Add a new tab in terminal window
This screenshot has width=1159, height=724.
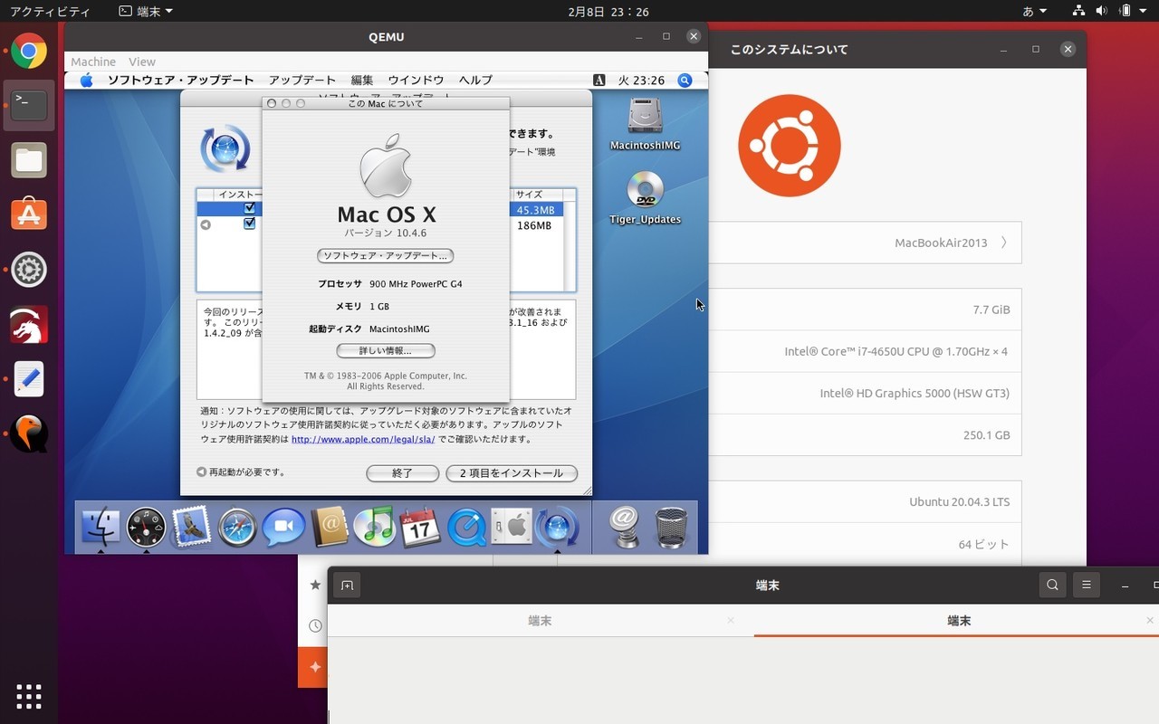pyautogui.click(x=347, y=586)
